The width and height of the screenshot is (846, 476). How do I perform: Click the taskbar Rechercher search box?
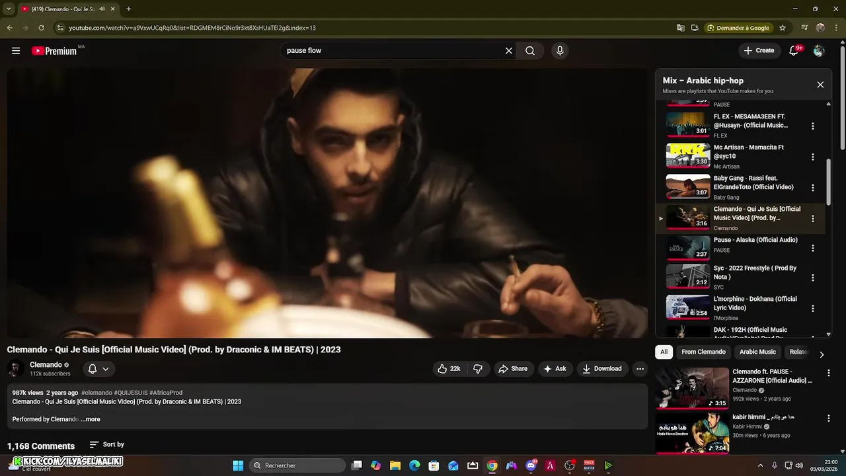(x=297, y=465)
